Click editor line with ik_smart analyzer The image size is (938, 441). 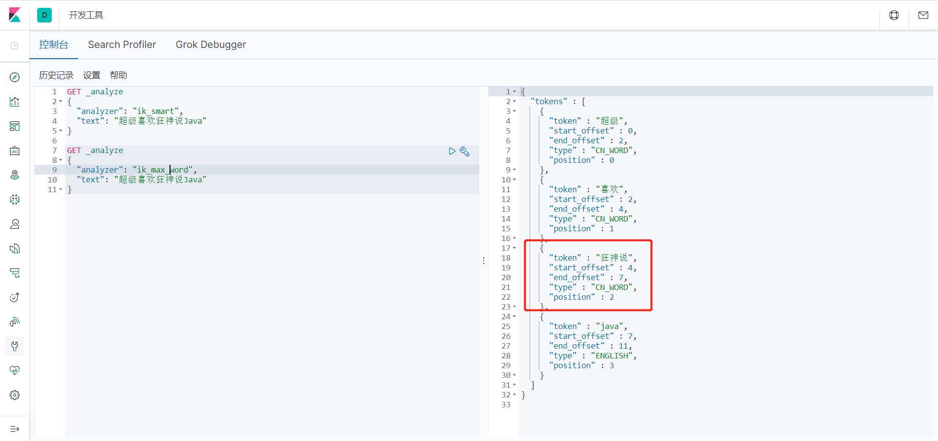pos(129,111)
